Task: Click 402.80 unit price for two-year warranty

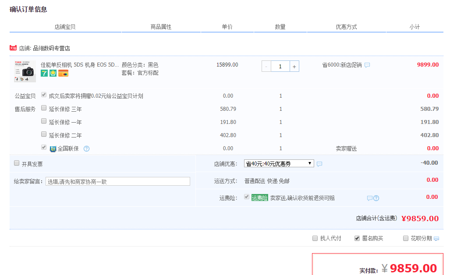Action: [228, 135]
